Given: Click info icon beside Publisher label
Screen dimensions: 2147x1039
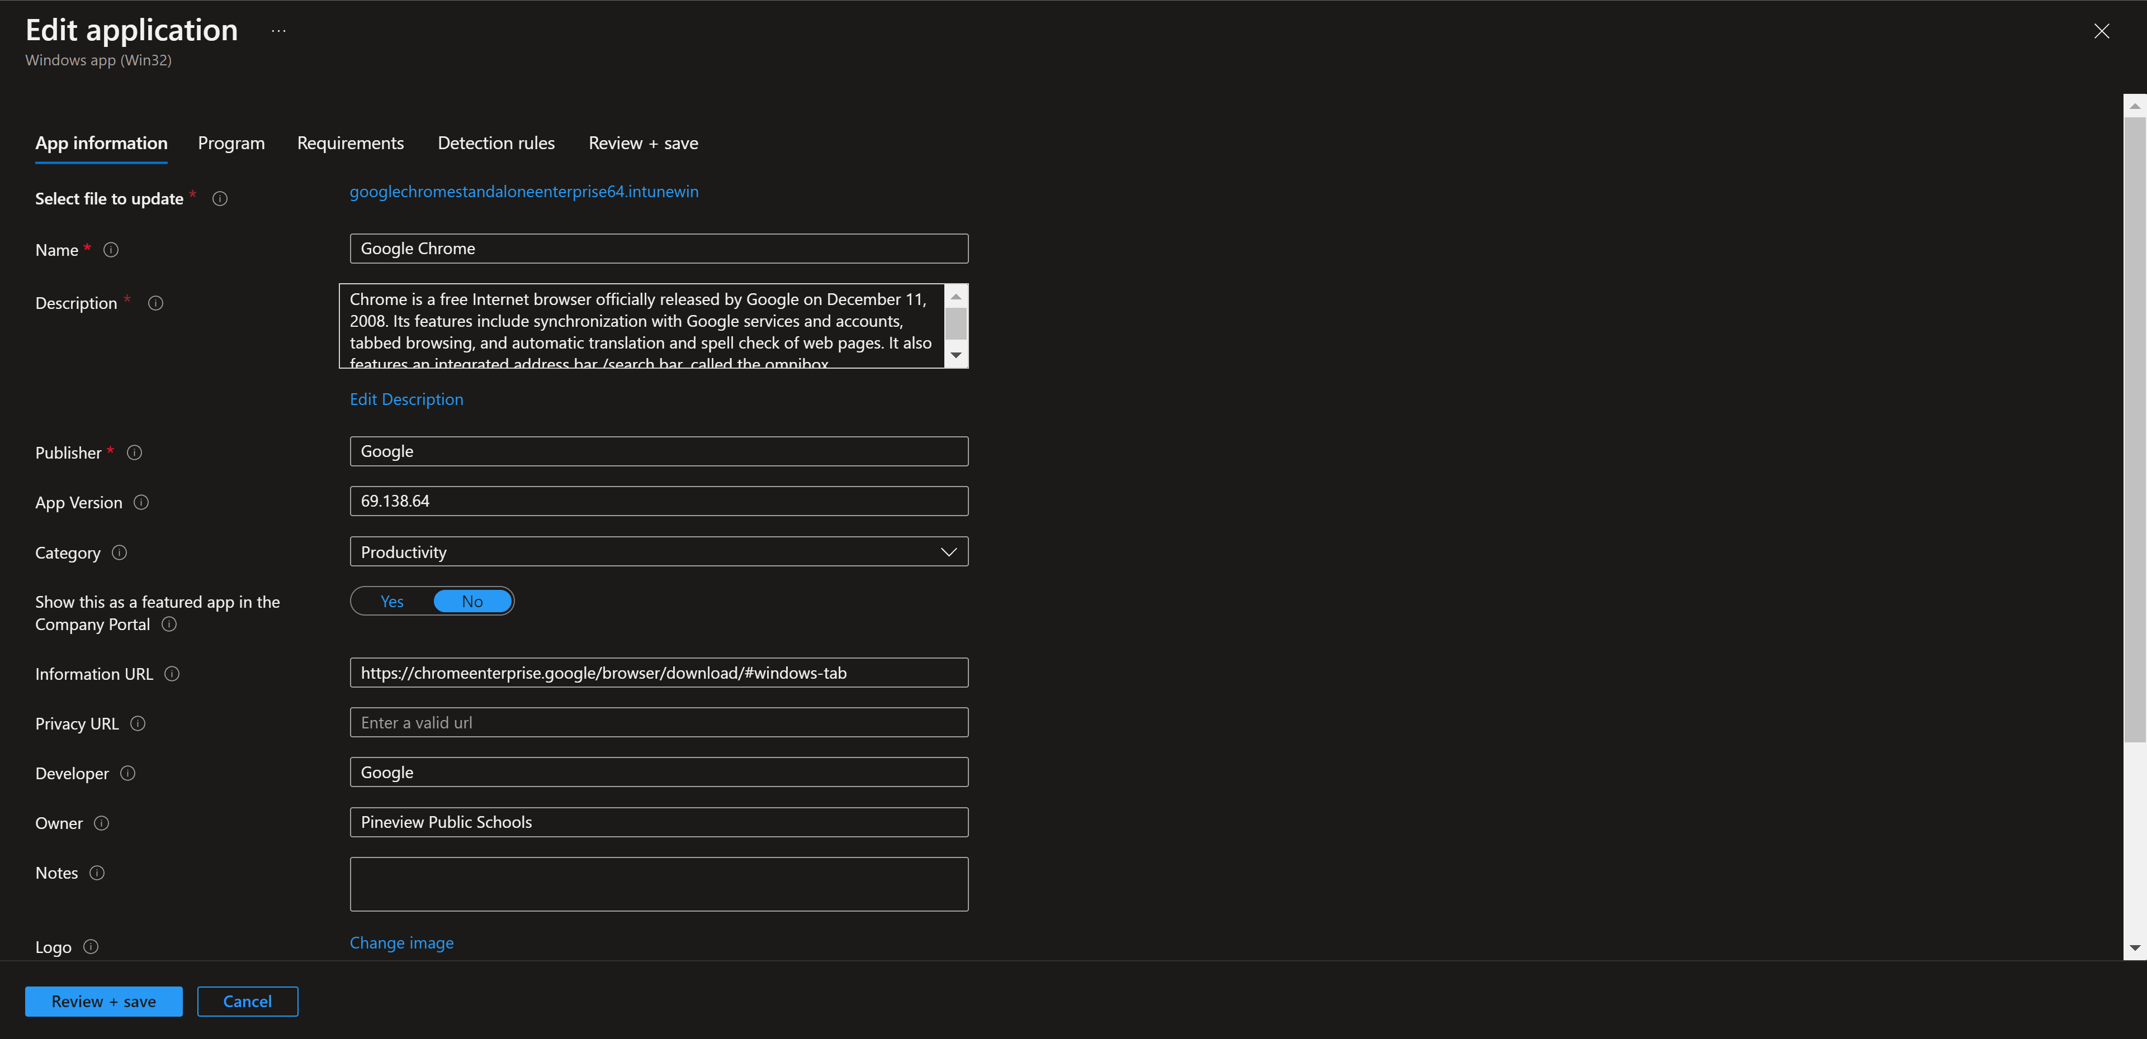Looking at the screenshot, I should click(x=134, y=452).
